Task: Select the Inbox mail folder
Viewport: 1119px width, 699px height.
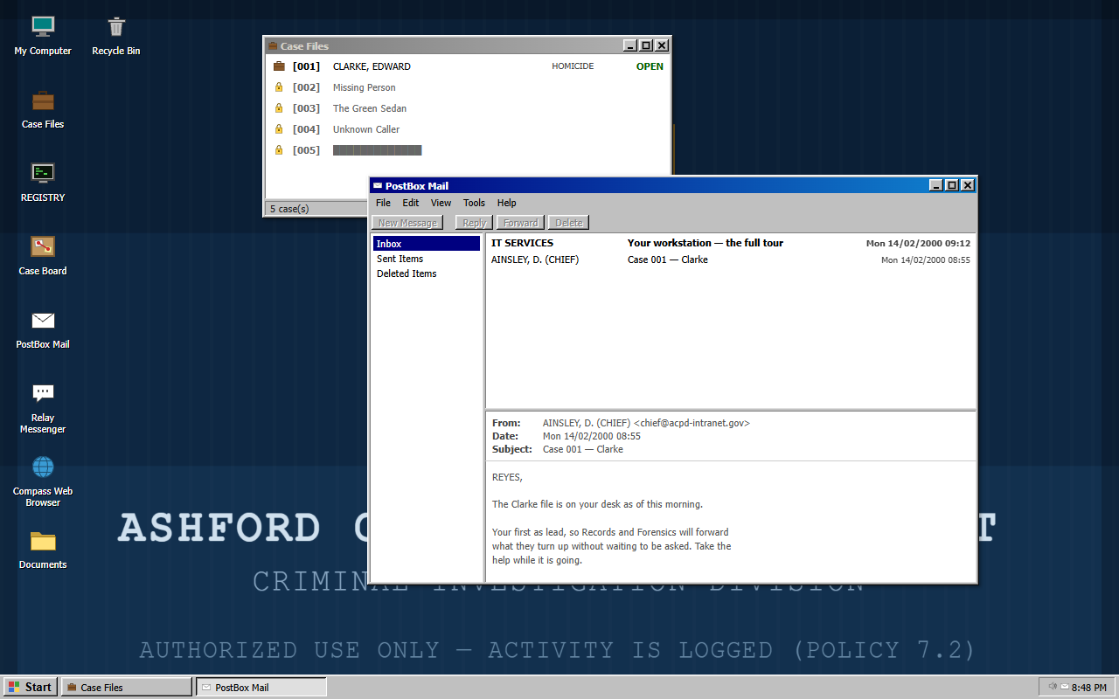Action: point(427,244)
